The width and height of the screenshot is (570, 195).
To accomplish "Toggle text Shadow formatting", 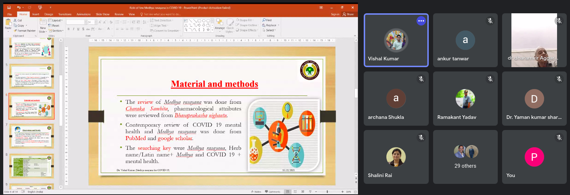I will pos(83,29).
